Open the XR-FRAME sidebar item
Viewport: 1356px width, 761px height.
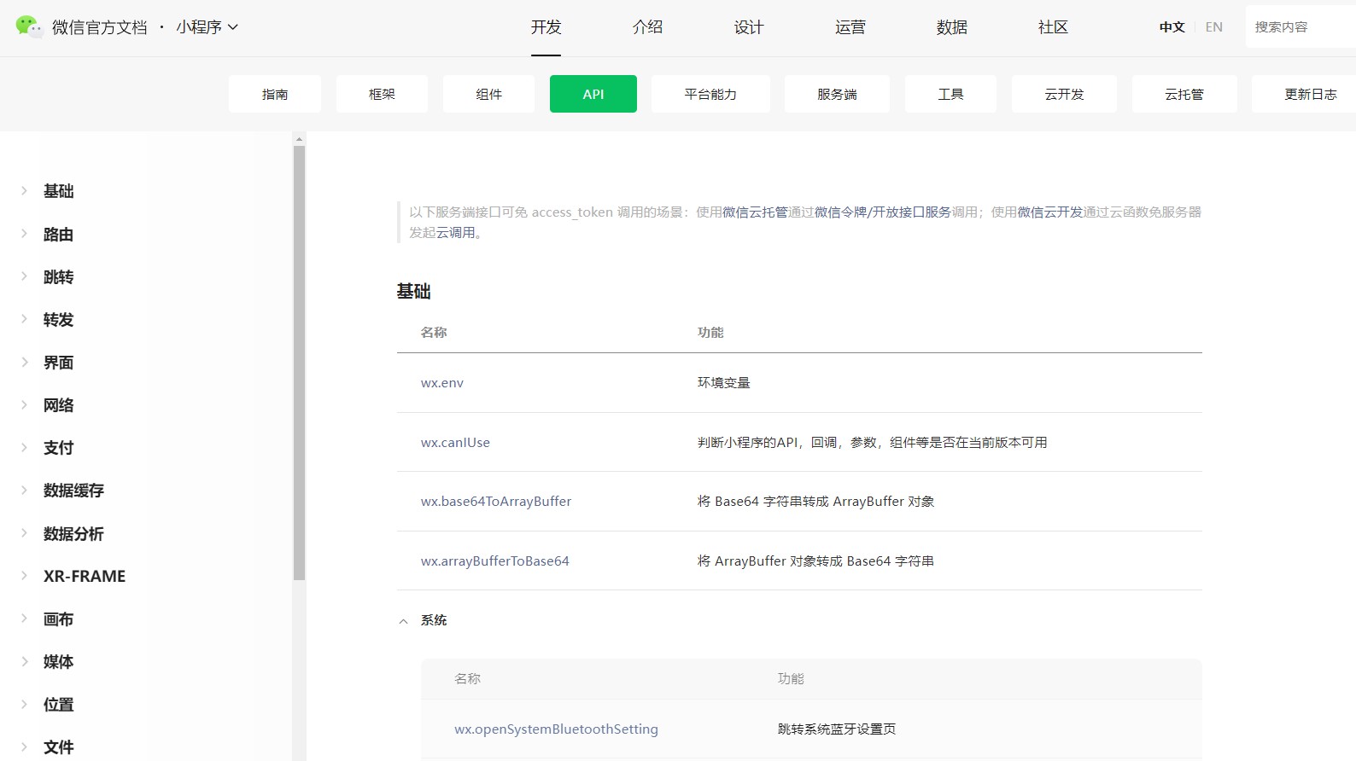[x=85, y=576]
